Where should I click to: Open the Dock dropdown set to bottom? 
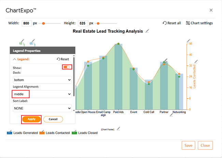(42, 80)
